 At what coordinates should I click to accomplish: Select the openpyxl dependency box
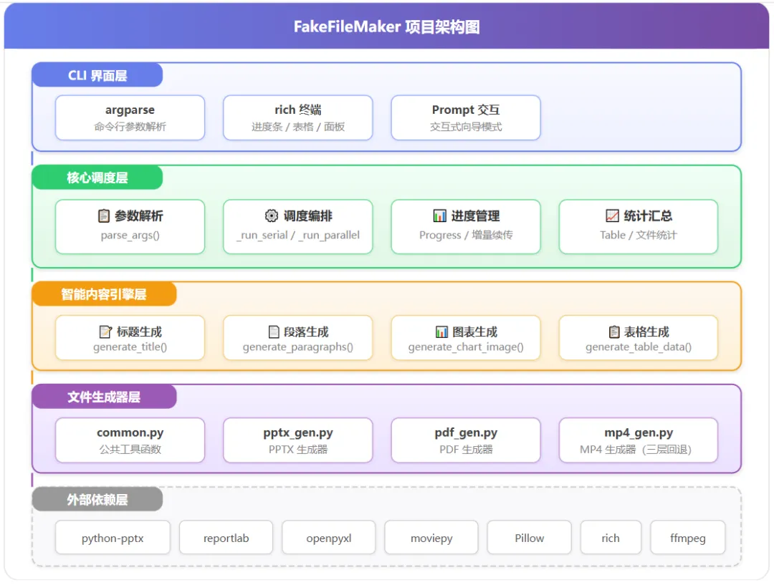[329, 538]
